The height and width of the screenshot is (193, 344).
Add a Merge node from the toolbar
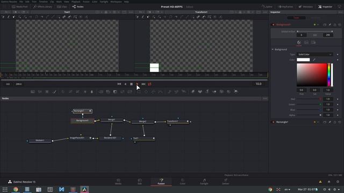click(101, 92)
